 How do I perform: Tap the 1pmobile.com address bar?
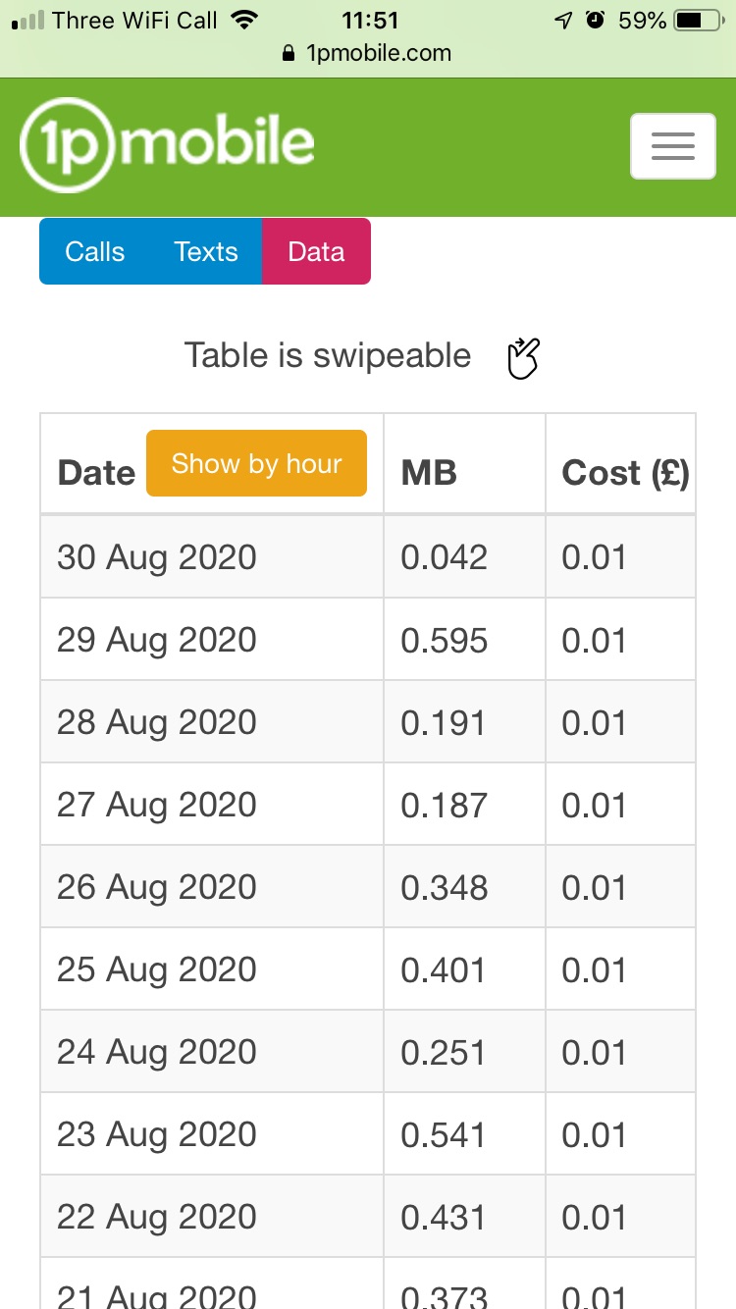click(x=378, y=54)
